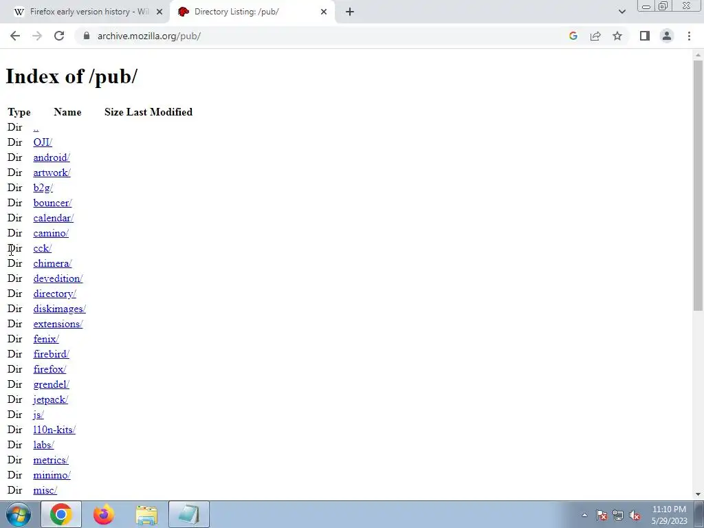Click the forward navigation arrow
Screen dimensions: 704x528
click(37, 36)
